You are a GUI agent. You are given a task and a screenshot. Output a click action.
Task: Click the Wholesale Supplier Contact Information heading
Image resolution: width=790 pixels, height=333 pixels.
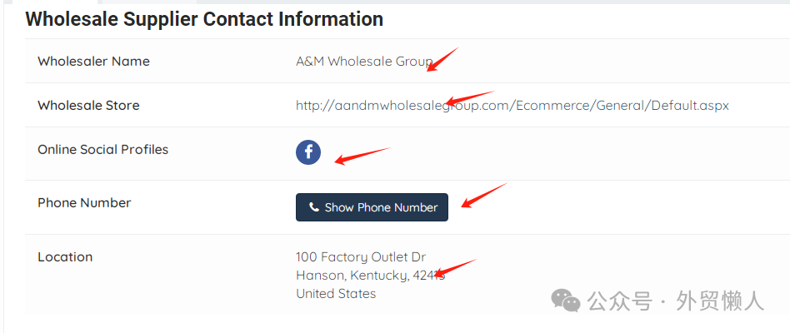click(x=204, y=19)
